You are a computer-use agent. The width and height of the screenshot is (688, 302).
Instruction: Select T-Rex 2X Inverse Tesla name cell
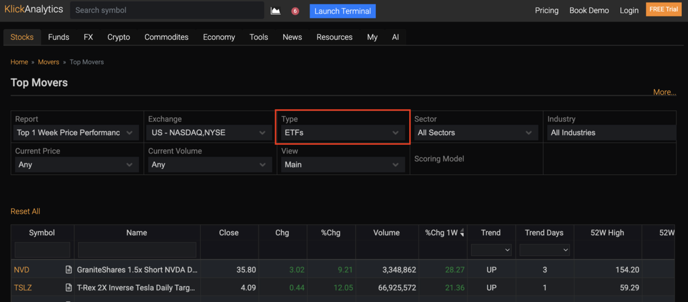pos(136,287)
